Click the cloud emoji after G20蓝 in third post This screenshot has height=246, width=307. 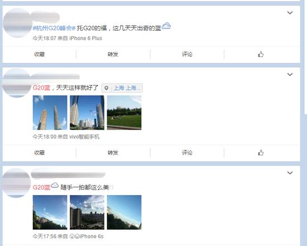(55, 185)
